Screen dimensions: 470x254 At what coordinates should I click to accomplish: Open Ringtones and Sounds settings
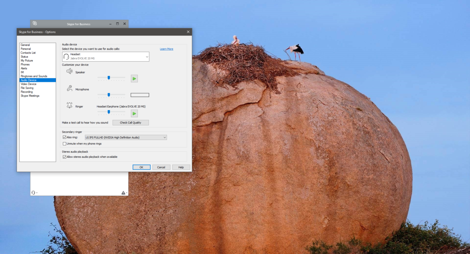[x=34, y=76]
